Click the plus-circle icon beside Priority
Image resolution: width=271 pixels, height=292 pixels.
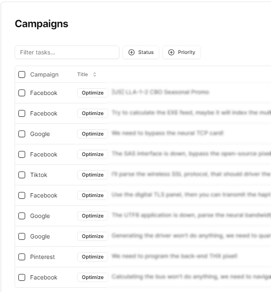(171, 52)
